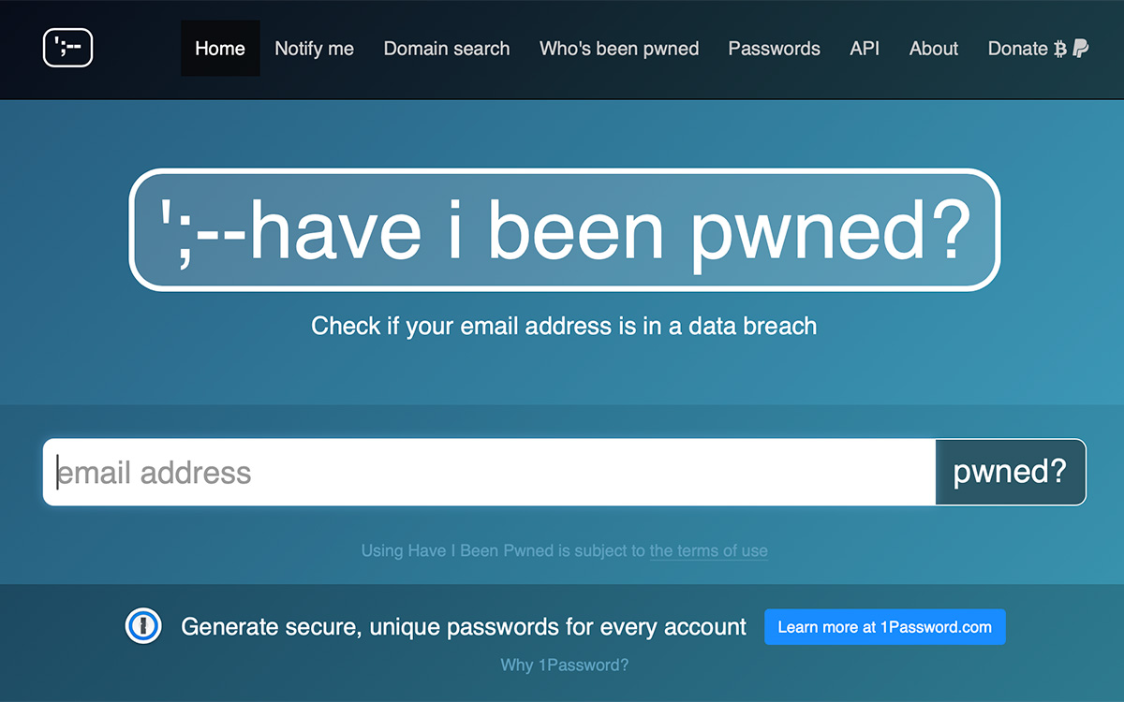1124x702 pixels.
Task: Open the Passwords page
Action: (x=774, y=49)
